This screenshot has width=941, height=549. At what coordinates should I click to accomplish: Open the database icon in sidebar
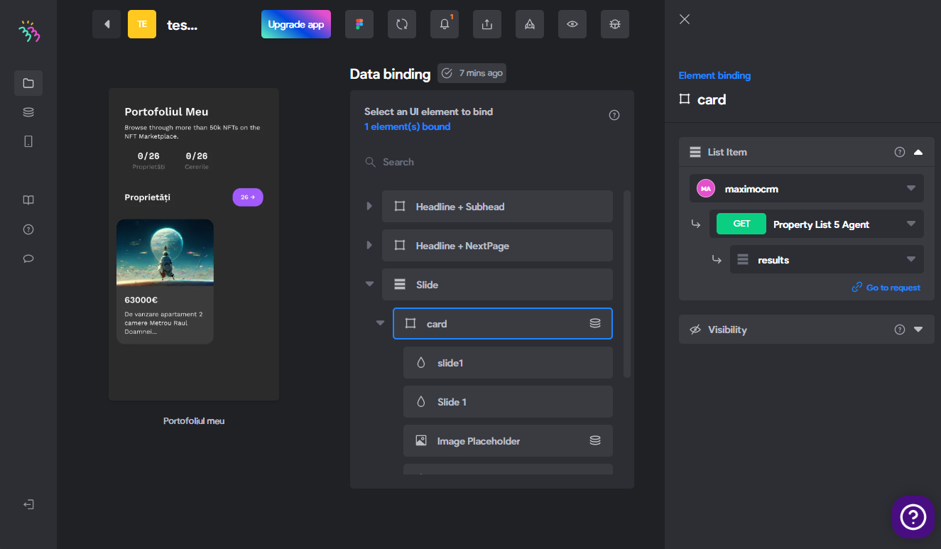(x=28, y=112)
